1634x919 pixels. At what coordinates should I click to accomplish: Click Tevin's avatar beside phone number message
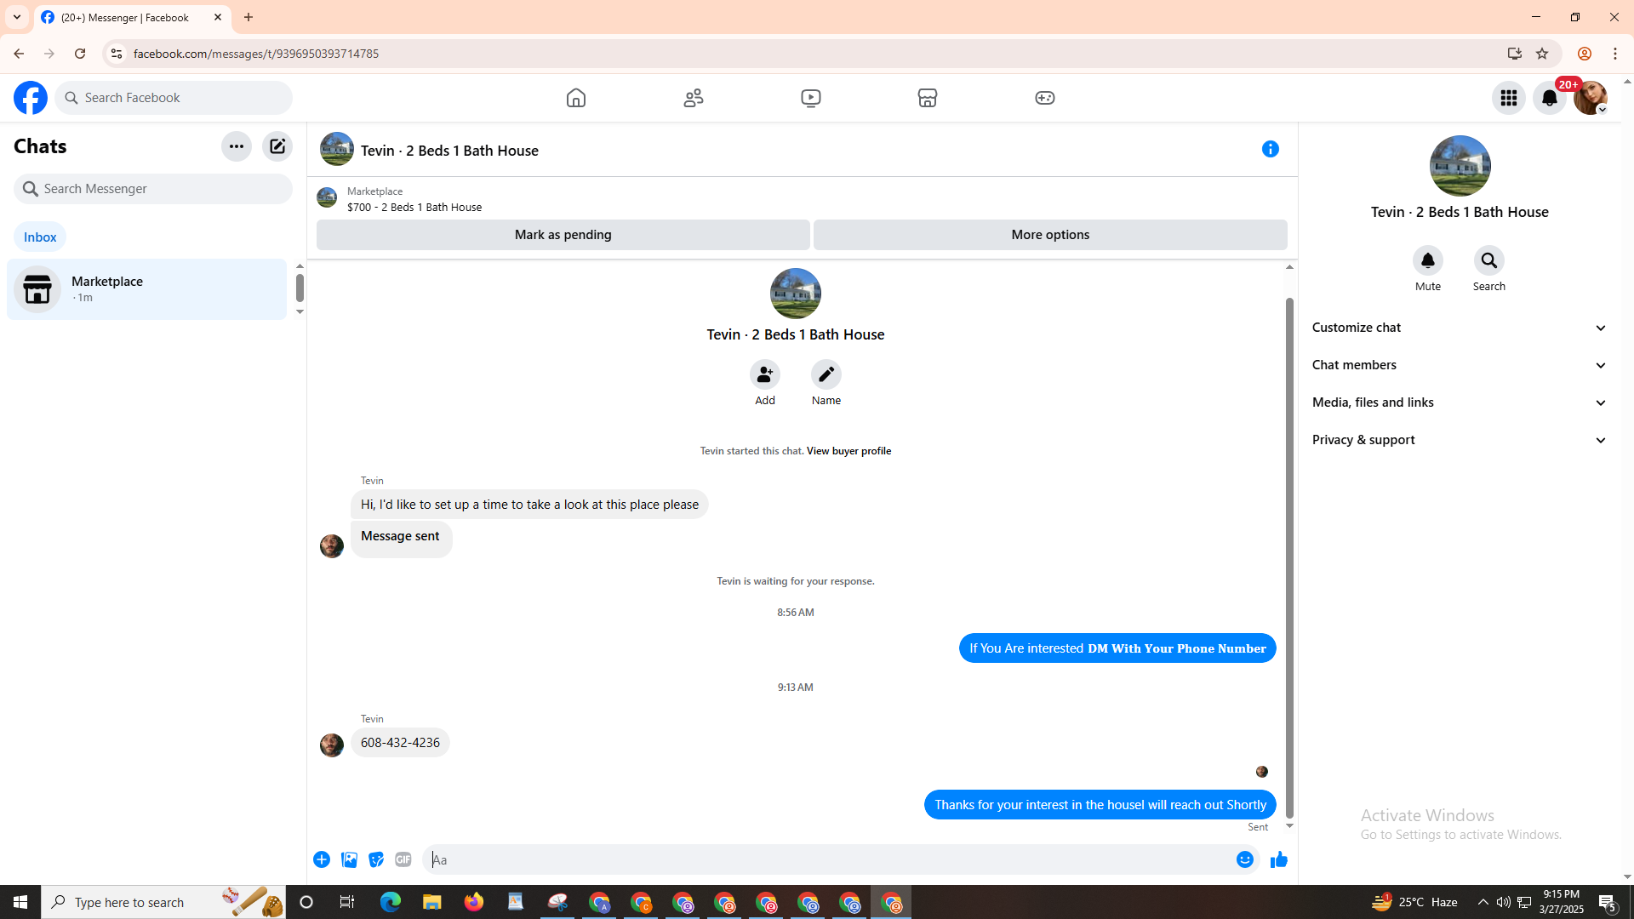tap(332, 745)
